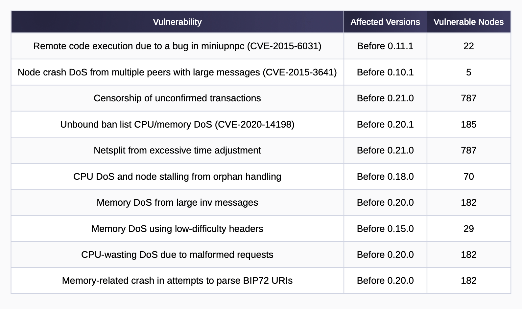Select the CVE-2015-3641 node crash DoS row

(x=261, y=72)
